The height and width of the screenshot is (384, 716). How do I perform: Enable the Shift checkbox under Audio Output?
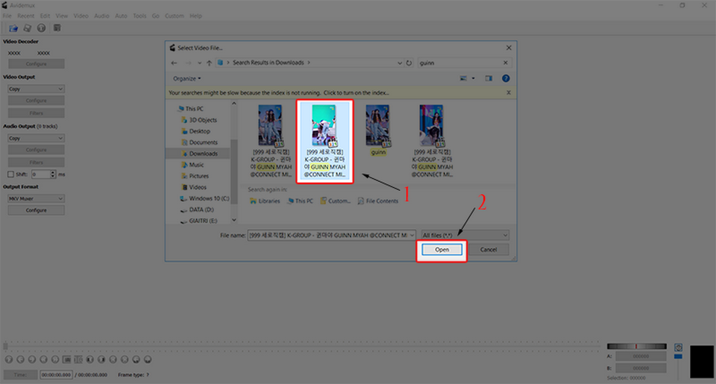tap(10, 174)
